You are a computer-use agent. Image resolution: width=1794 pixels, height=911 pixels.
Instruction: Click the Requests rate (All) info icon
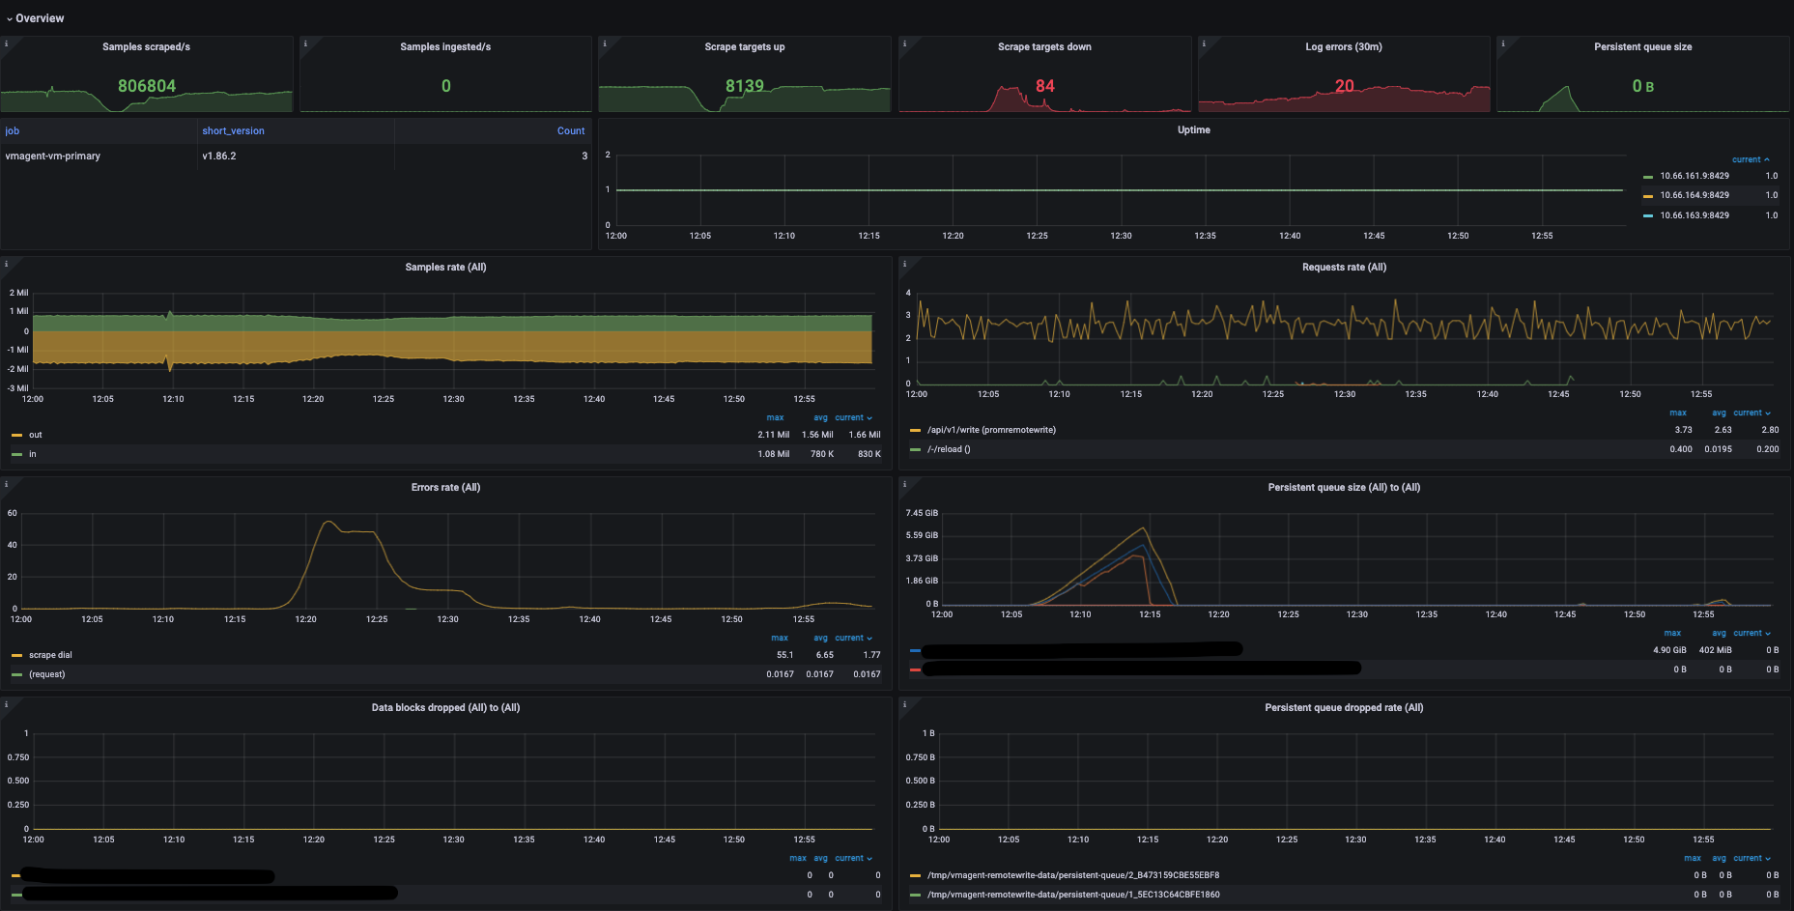[x=904, y=263]
